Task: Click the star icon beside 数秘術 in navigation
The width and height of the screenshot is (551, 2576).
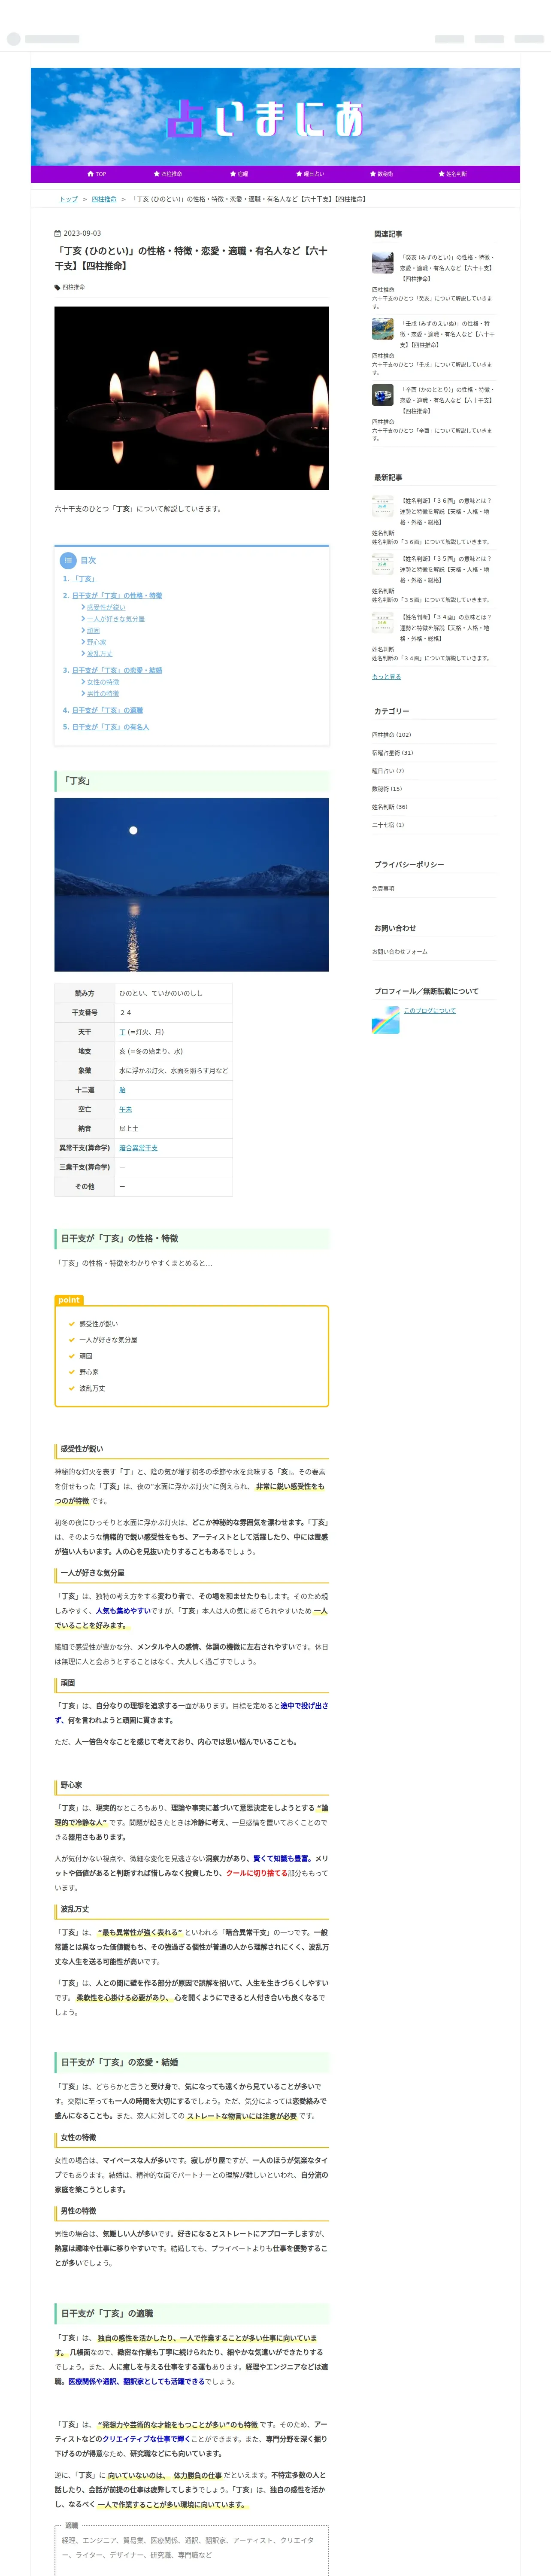Action: 373,174
